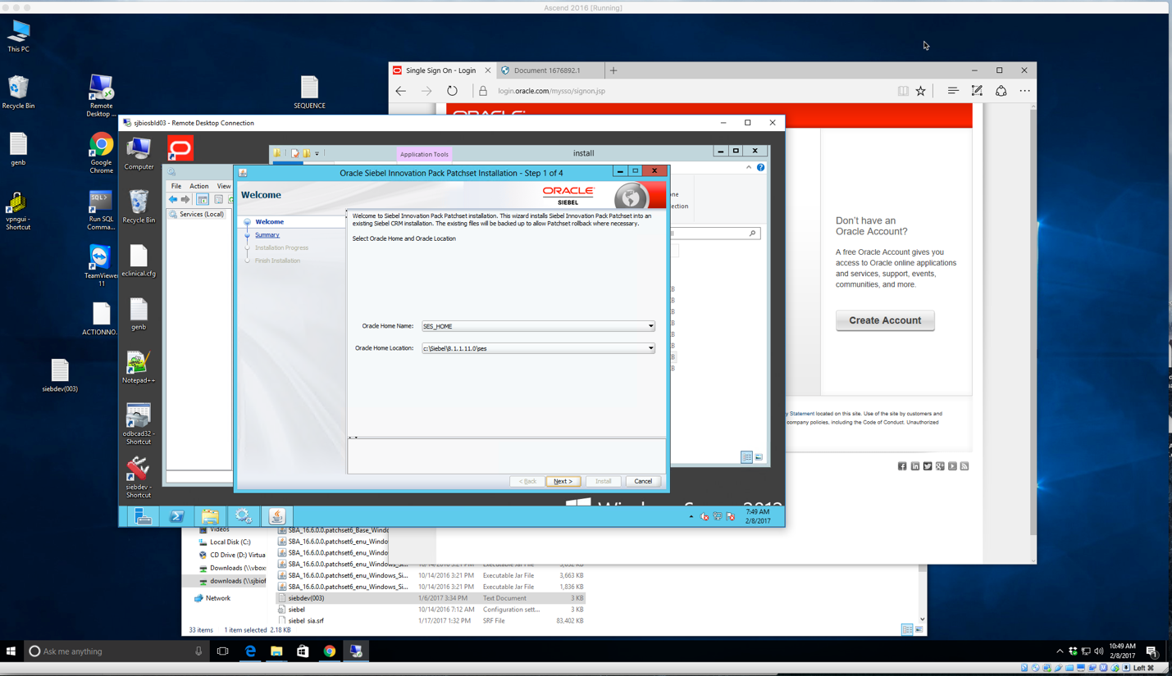This screenshot has width=1172, height=676.
Task: Open Edge reading view icon
Action: [903, 91]
